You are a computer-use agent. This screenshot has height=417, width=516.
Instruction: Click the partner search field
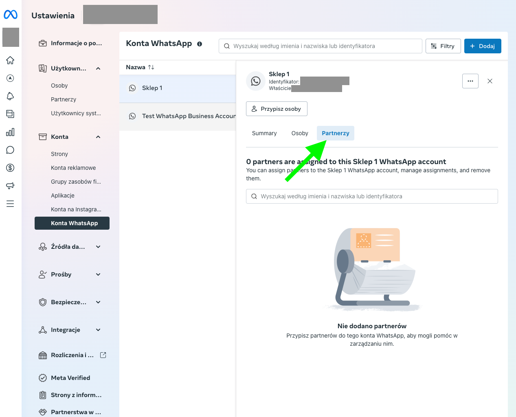pos(372,196)
